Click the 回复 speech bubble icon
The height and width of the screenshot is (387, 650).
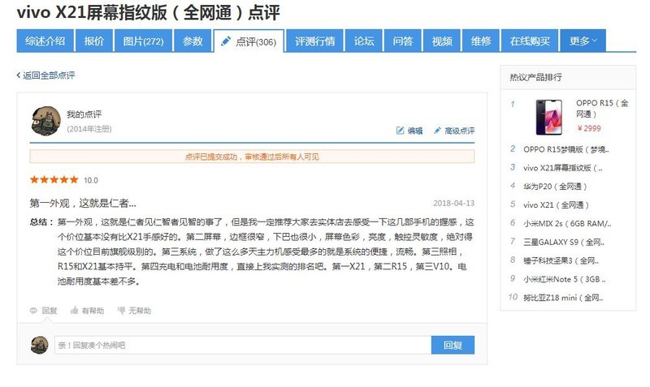click(x=33, y=311)
